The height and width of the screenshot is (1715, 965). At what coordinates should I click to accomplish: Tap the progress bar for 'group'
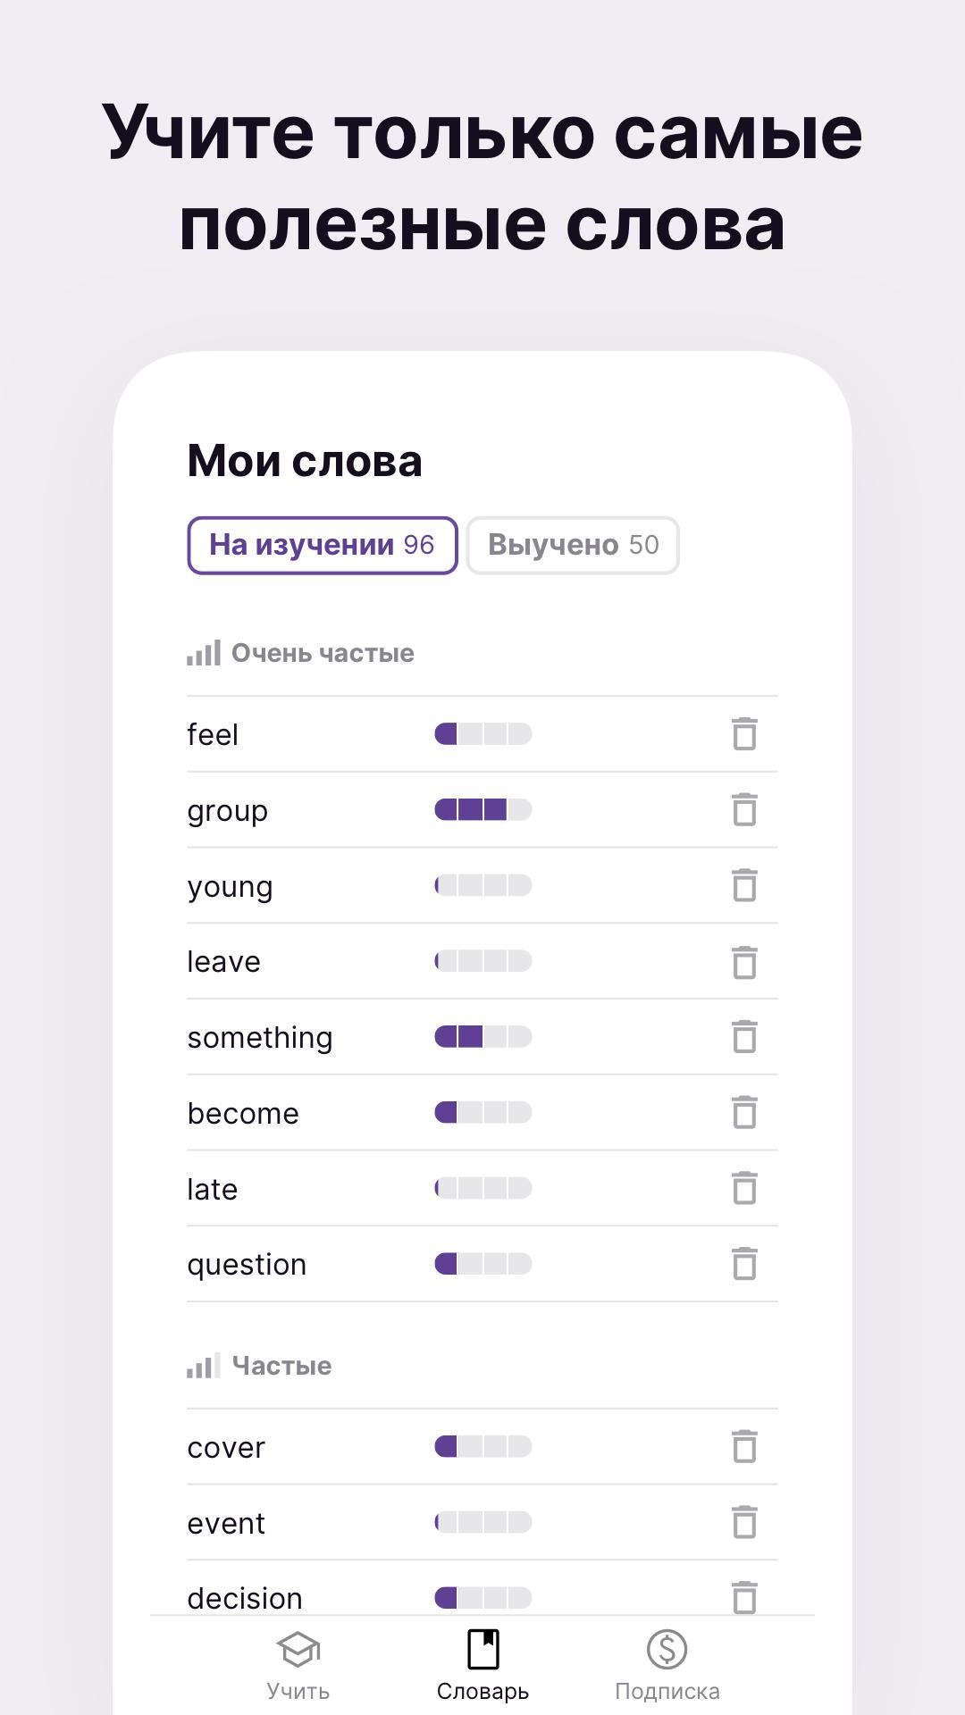[x=483, y=809]
